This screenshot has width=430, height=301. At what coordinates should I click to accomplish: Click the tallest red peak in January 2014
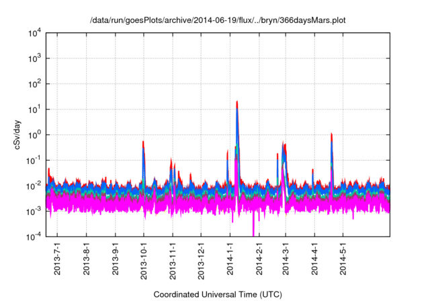(x=237, y=103)
